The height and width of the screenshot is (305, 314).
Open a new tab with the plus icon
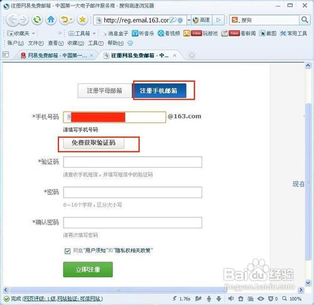coord(192,55)
